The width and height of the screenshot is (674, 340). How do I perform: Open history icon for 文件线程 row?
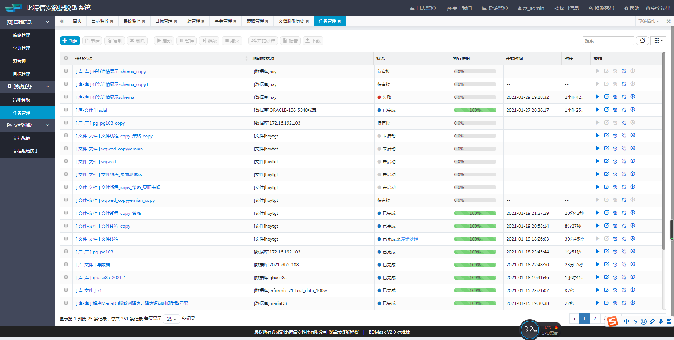615,239
